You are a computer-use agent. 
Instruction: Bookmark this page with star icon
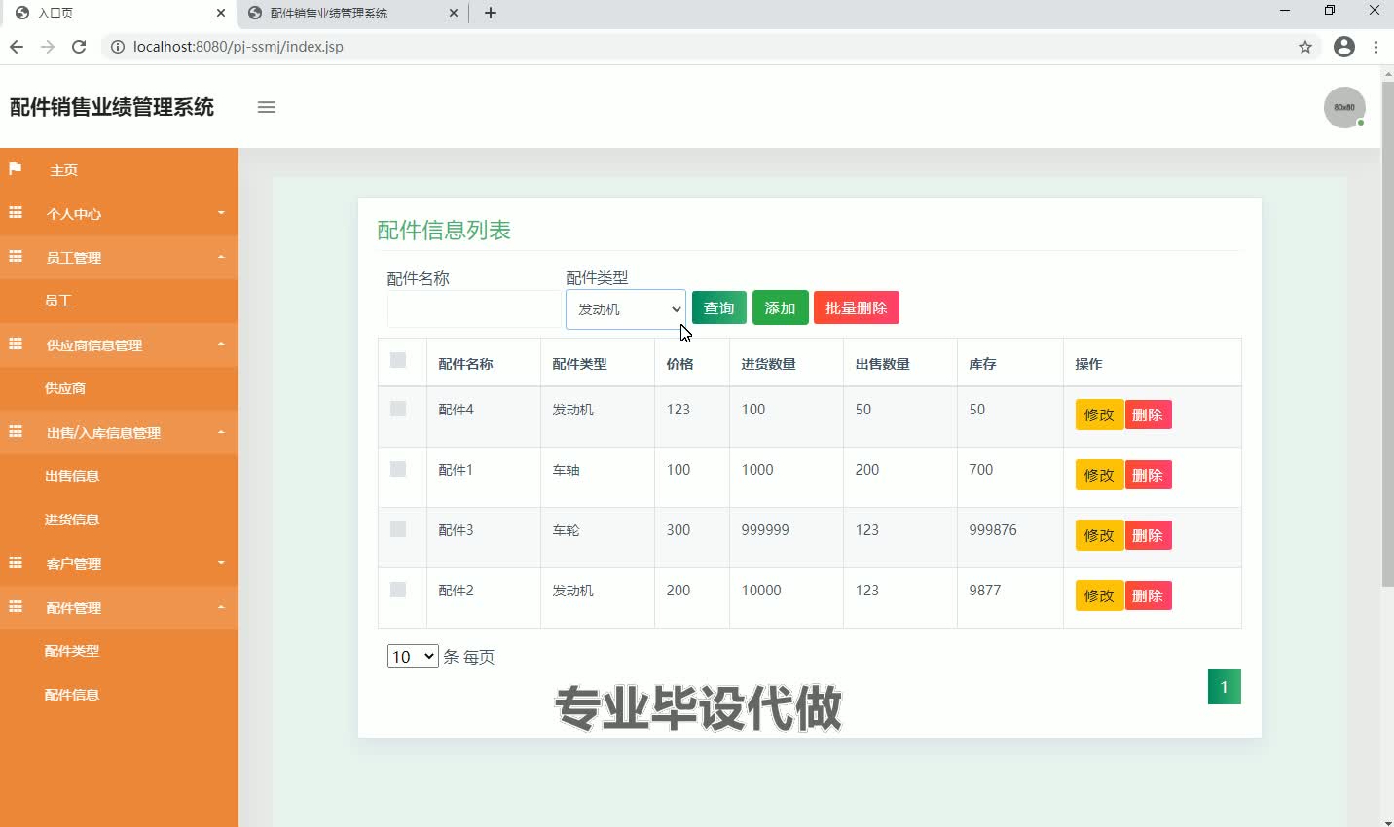click(x=1305, y=46)
